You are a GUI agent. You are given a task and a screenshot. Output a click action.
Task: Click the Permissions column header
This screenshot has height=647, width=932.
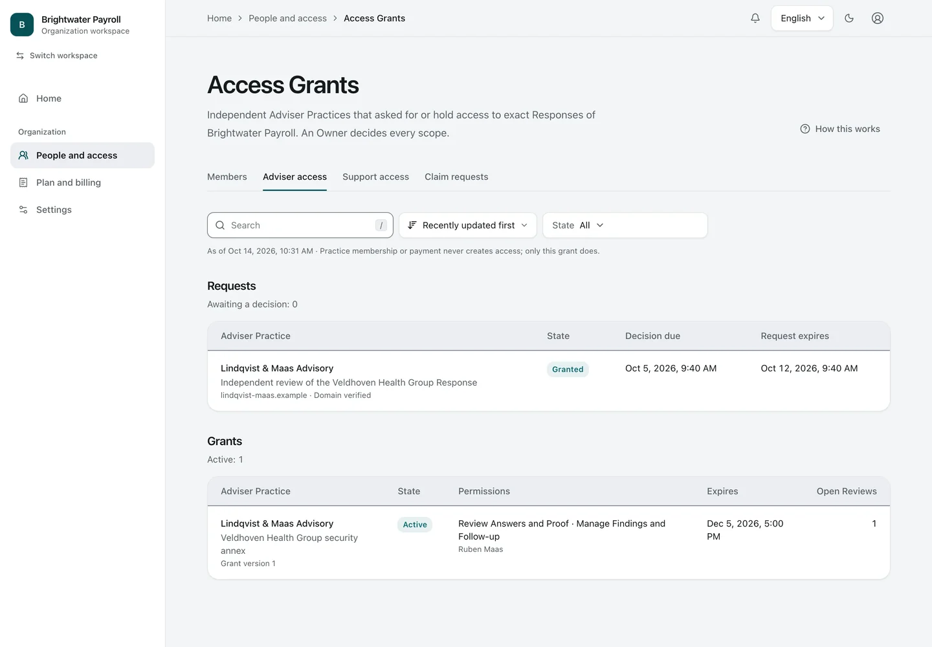pyautogui.click(x=484, y=491)
